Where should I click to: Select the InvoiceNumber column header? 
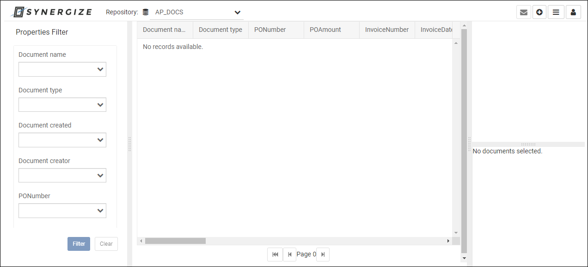pos(387,30)
